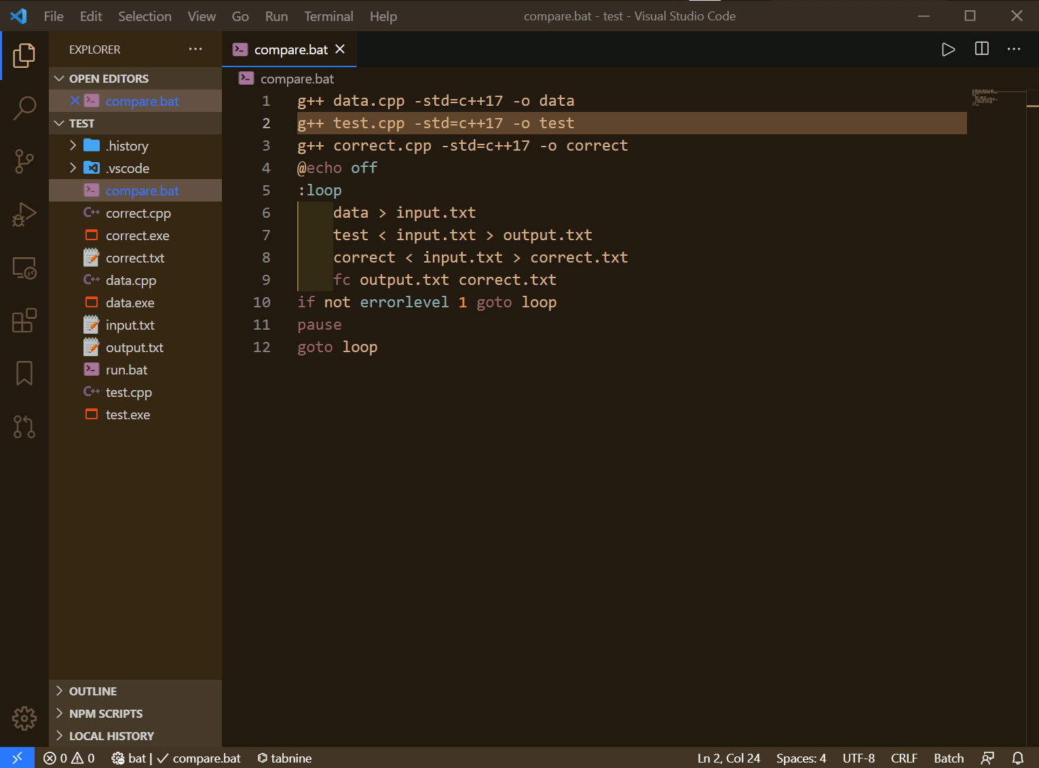Open the Search view in the activity bar
This screenshot has height=768, width=1039.
pos(24,108)
